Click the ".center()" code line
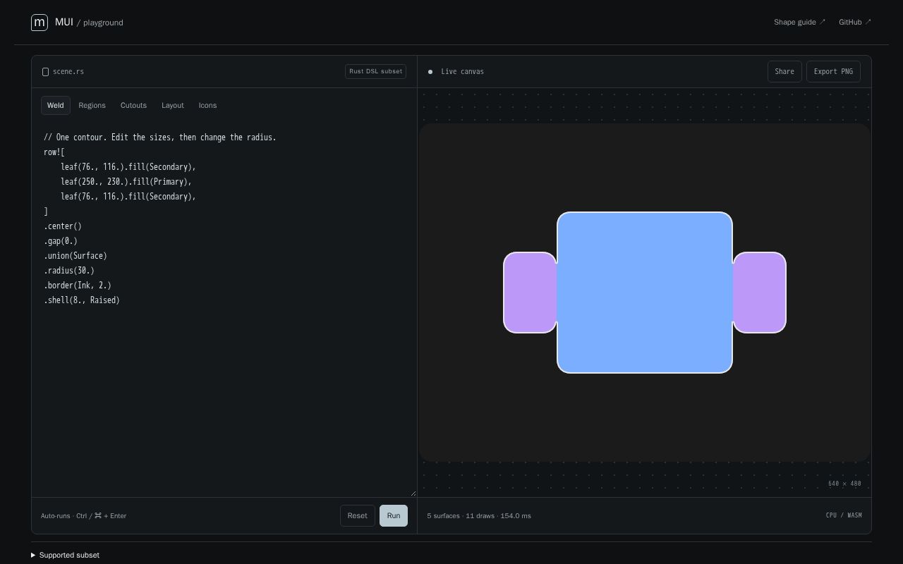The height and width of the screenshot is (564, 903). (x=63, y=226)
